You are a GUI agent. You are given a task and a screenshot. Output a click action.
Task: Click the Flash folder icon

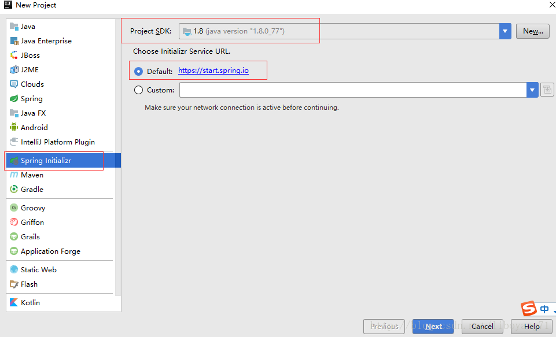coord(14,284)
